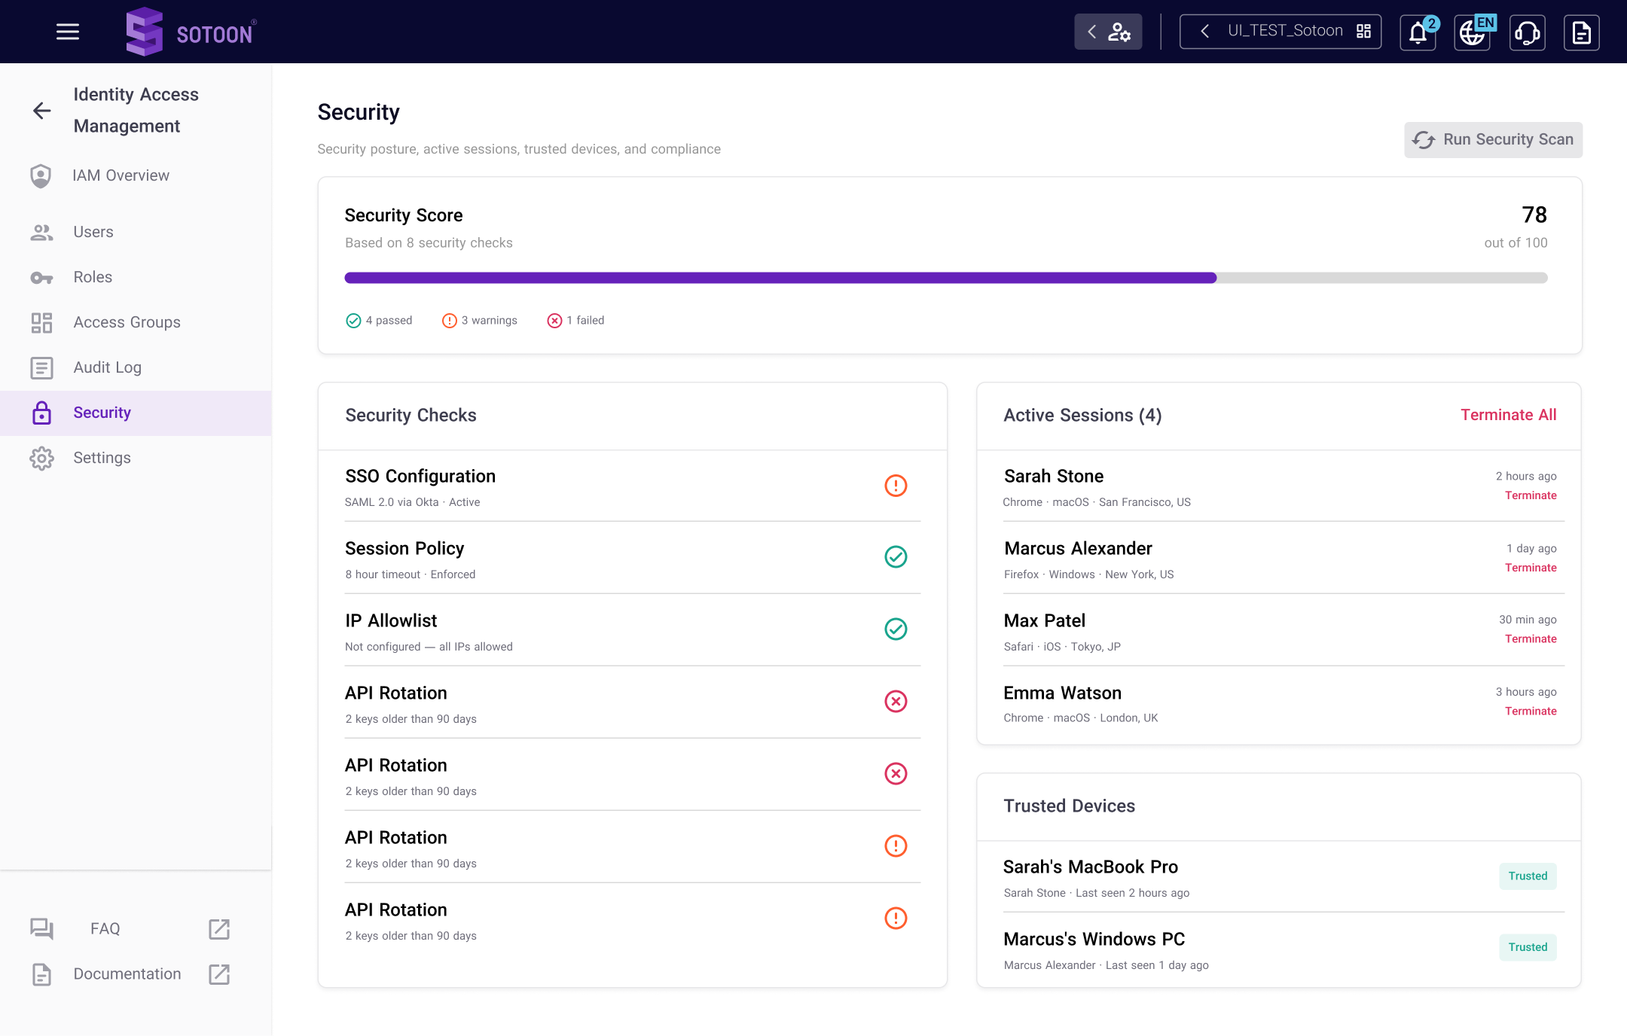Open Audit Log
1627x1036 pixels.
pyautogui.click(x=136, y=367)
